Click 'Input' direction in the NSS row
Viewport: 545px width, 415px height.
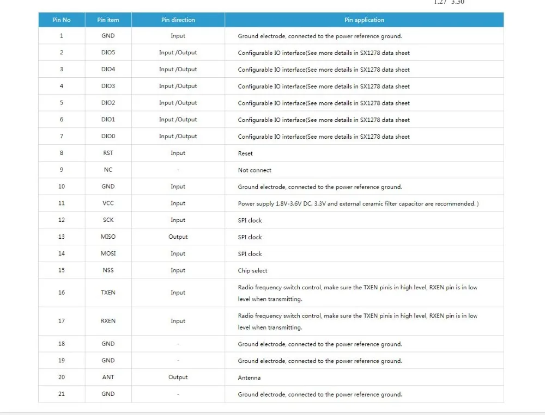point(178,270)
